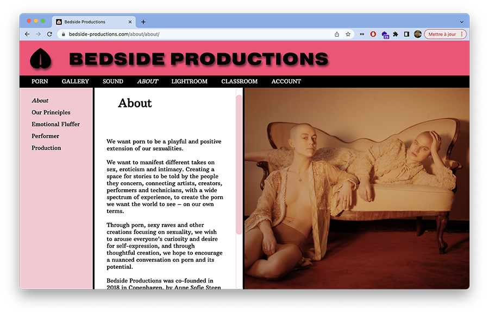This screenshot has width=489, height=315.
Task: Click the photo of two people on sofa
Action: (x=357, y=189)
